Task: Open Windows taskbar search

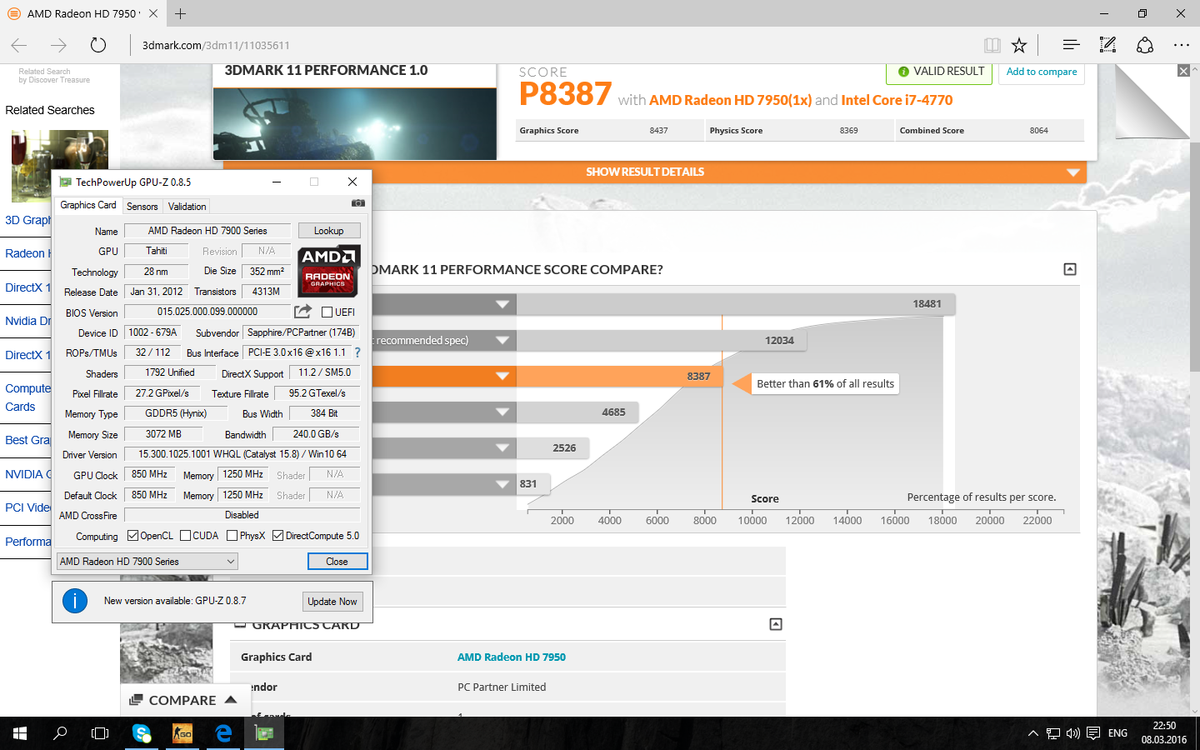Action: [60, 733]
